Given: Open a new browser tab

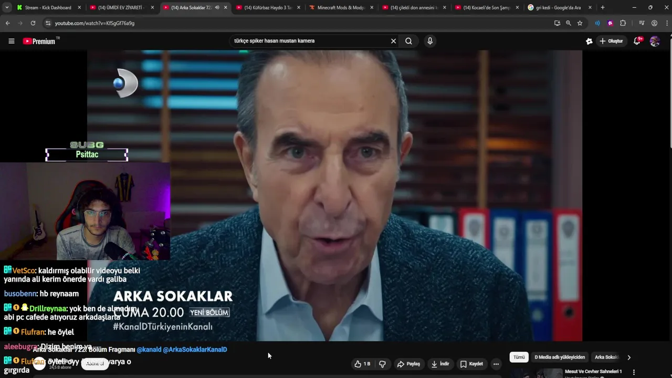Looking at the screenshot, I should click(602, 7).
